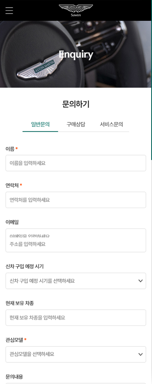Switch to the 일반문의 tab
Screen dimensions: 152x384
pos(41,124)
